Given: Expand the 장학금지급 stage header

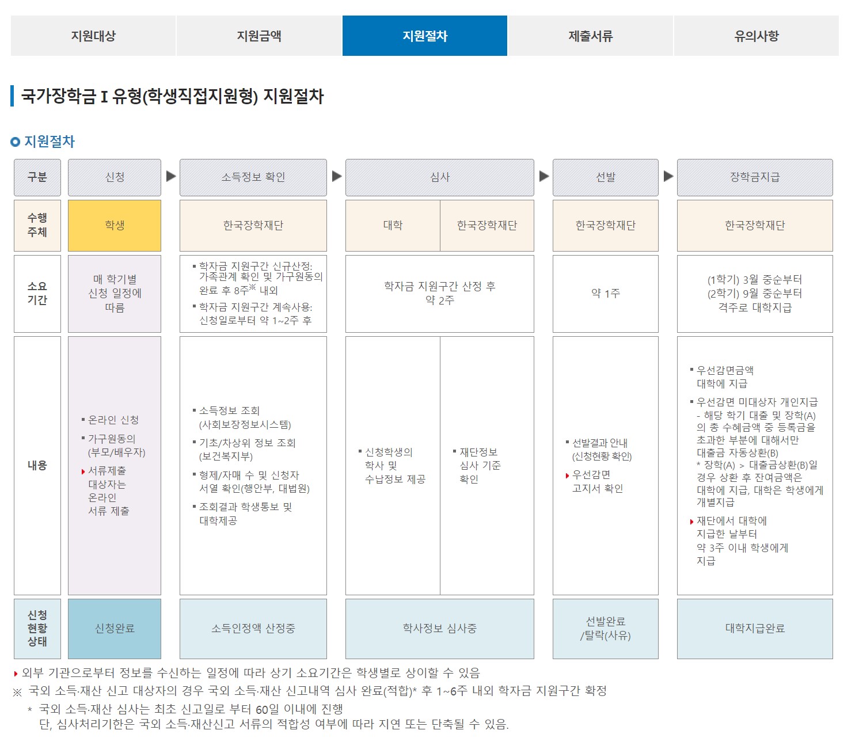Looking at the screenshot, I should click(x=755, y=177).
